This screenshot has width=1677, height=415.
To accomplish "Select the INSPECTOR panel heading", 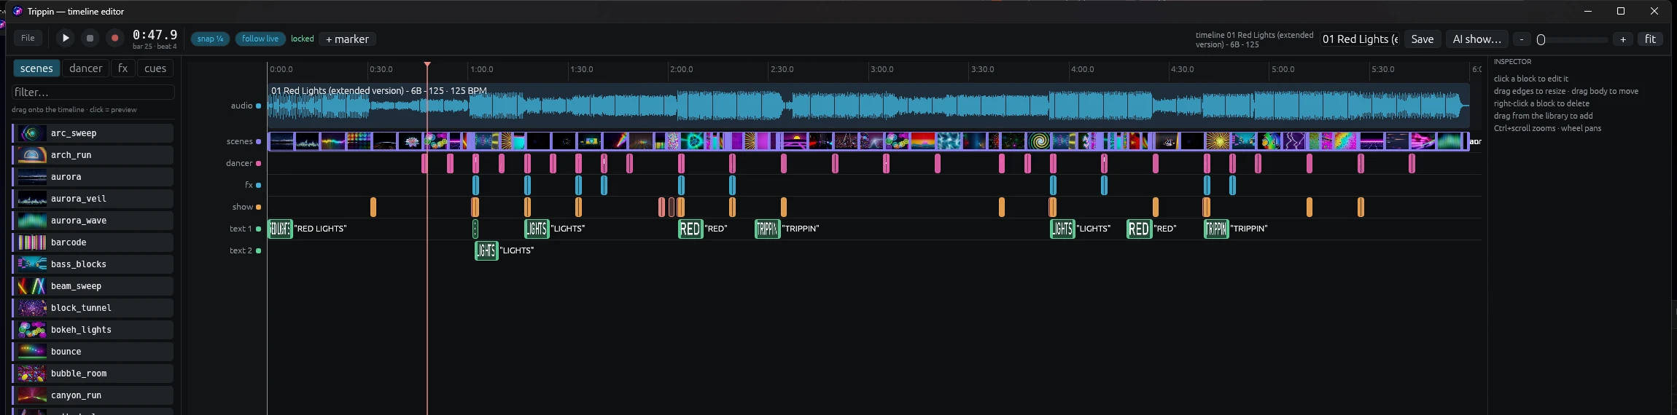I will [x=1512, y=62].
